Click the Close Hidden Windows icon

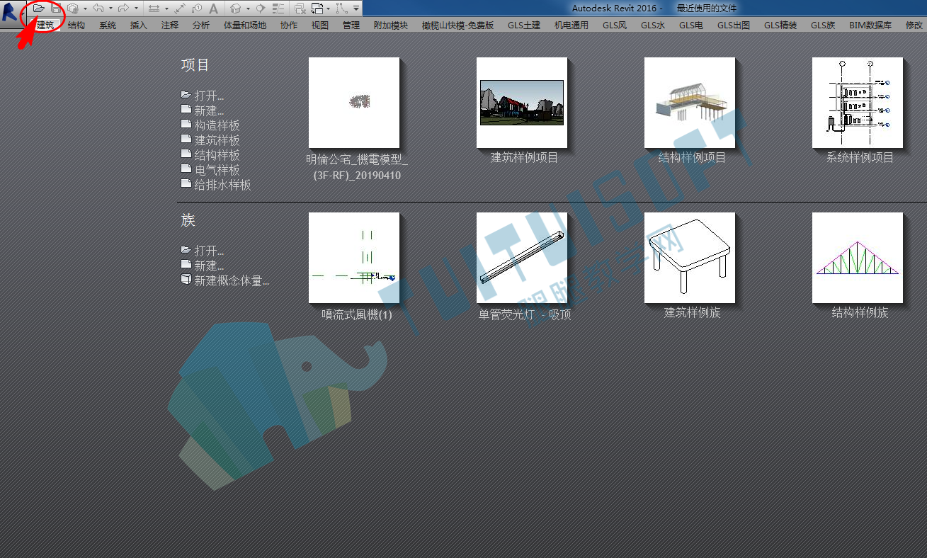tap(300, 8)
